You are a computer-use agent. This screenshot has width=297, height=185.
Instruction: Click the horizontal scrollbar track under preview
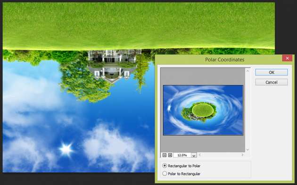tap(221, 155)
